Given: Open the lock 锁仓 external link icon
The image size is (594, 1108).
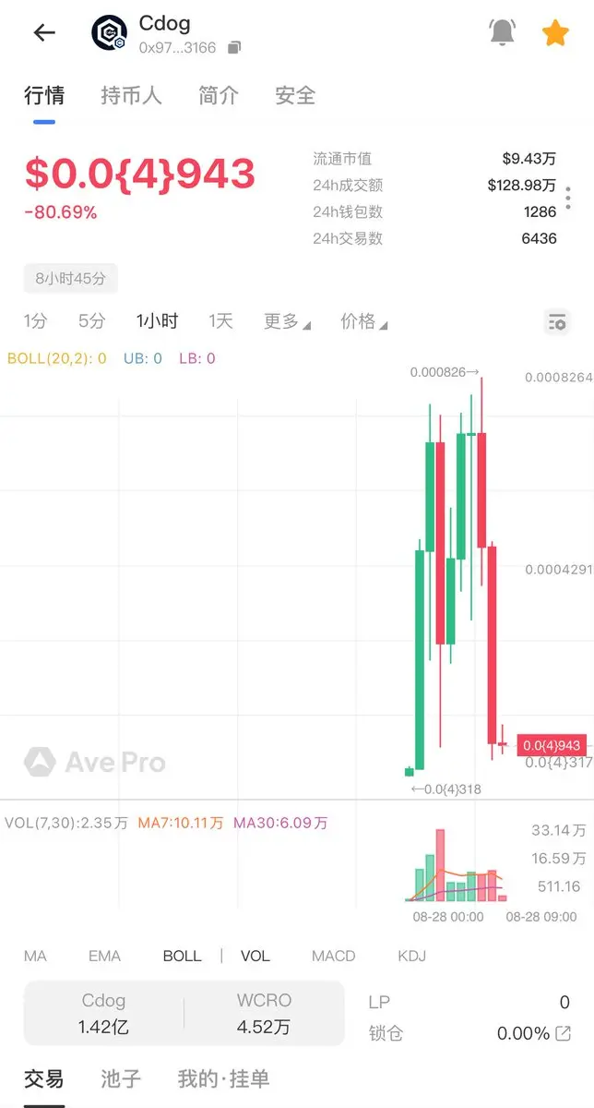Looking at the screenshot, I should point(563,1033).
